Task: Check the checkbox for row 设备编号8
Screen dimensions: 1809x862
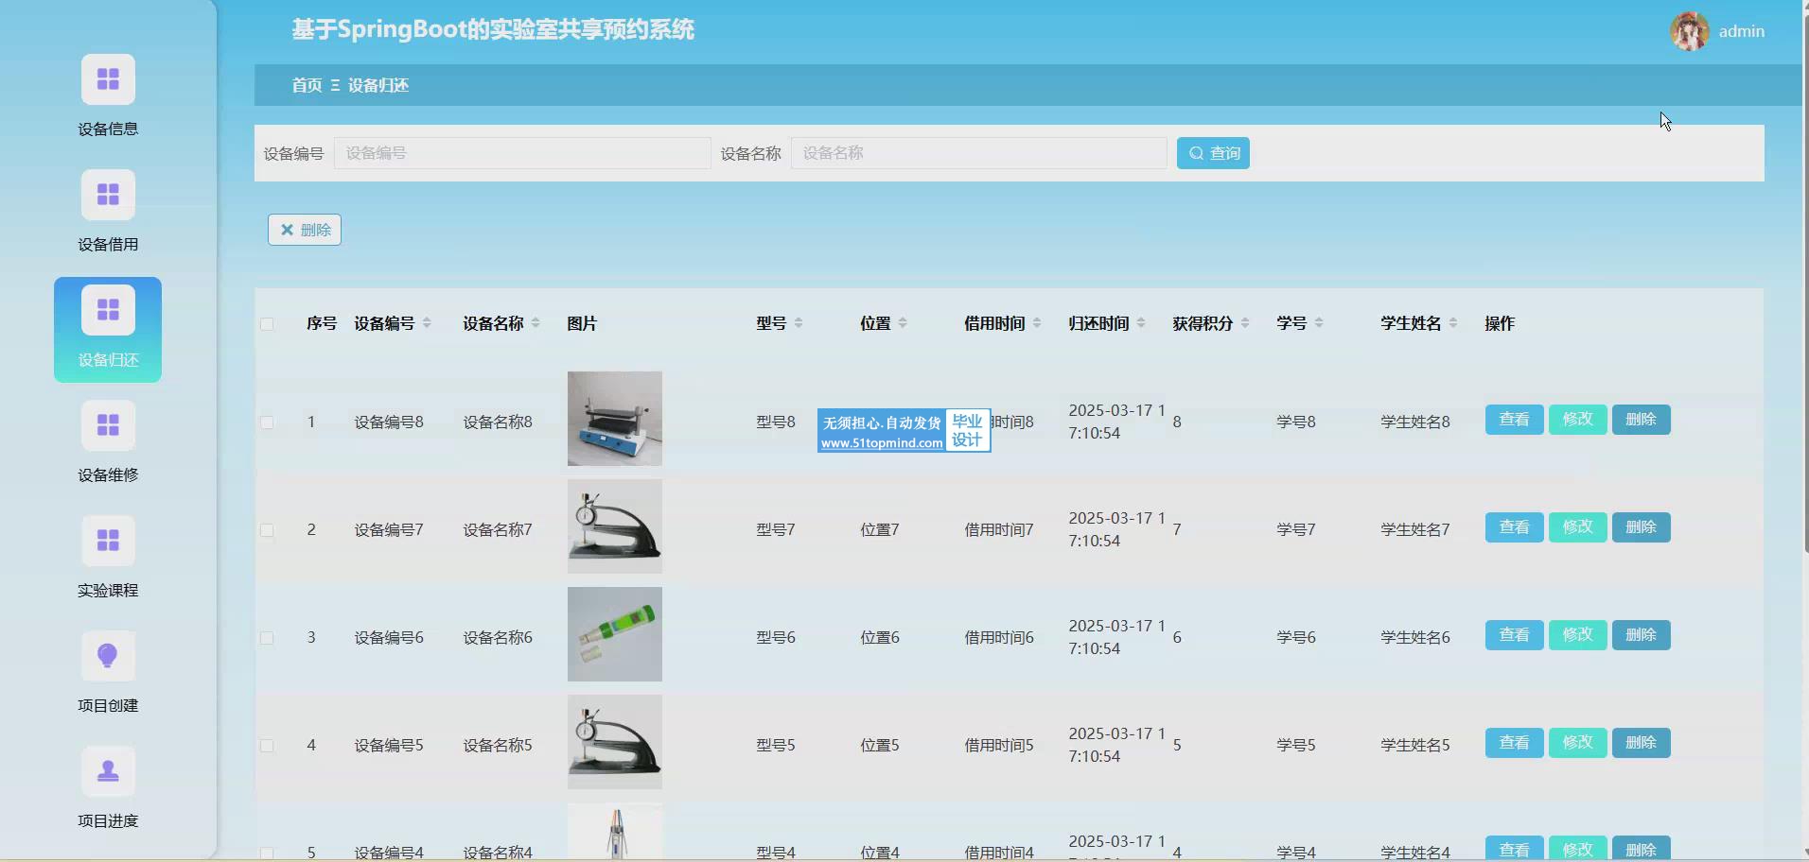Action: click(x=267, y=422)
